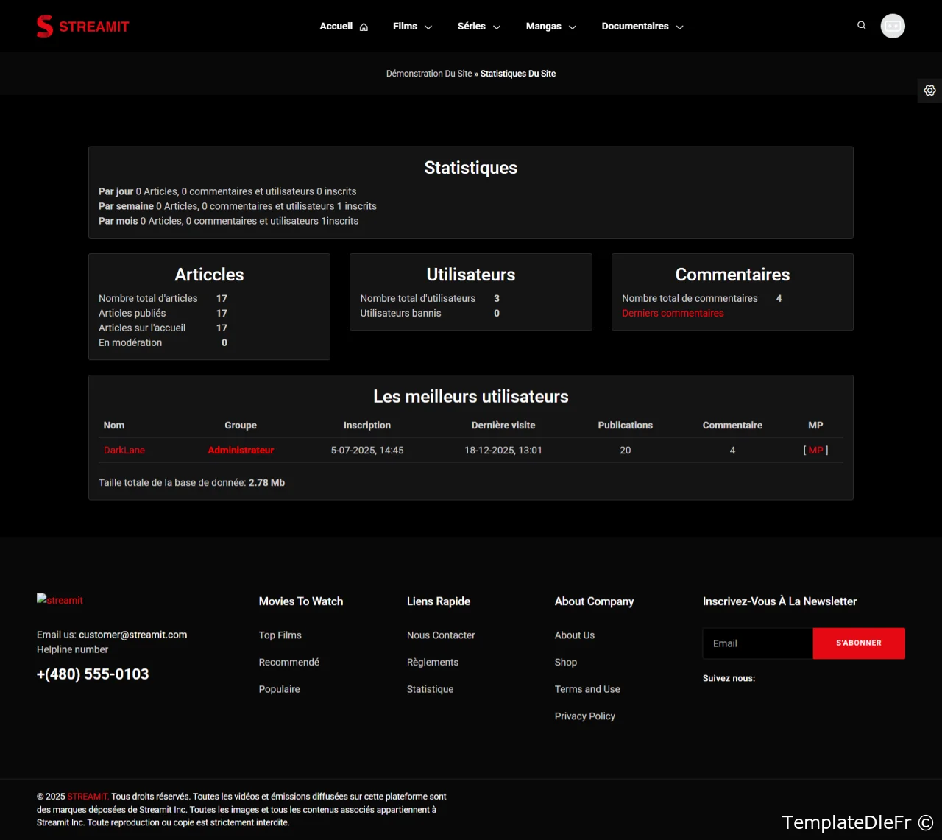Click the footer streamit logo image
The width and height of the screenshot is (942, 840).
pyautogui.click(x=60, y=600)
